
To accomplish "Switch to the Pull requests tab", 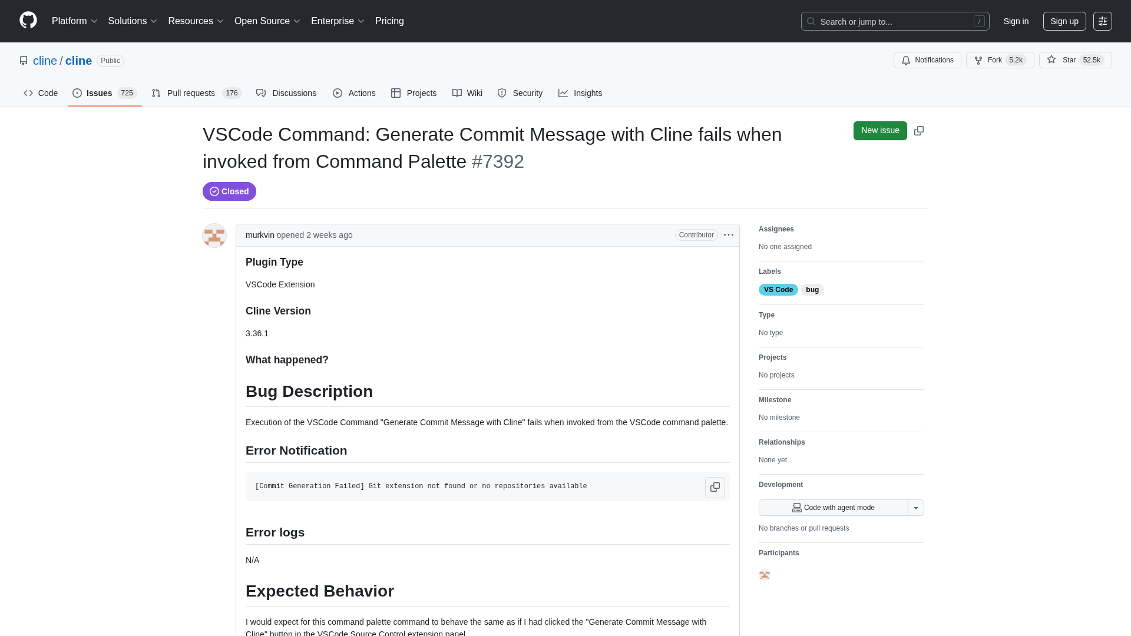I will click(x=196, y=93).
